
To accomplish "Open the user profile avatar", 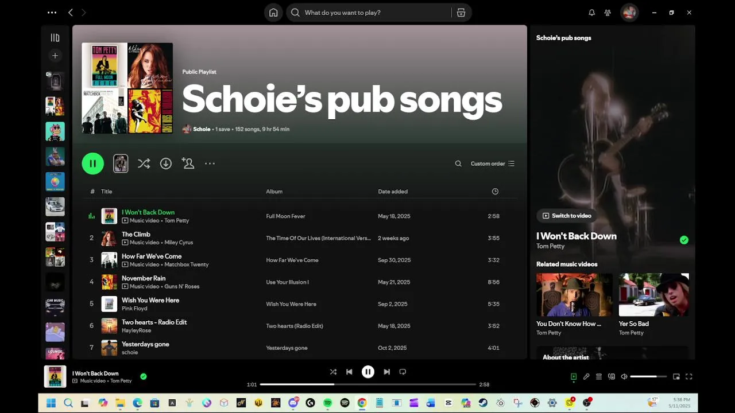I will click(x=629, y=13).
